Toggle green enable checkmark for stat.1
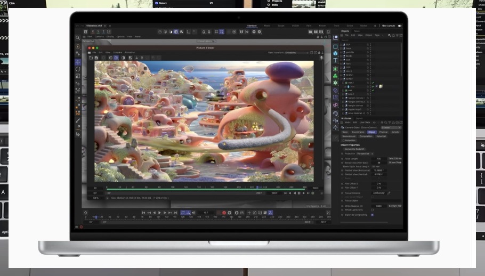485x276 pixels. tap(373, 83)
